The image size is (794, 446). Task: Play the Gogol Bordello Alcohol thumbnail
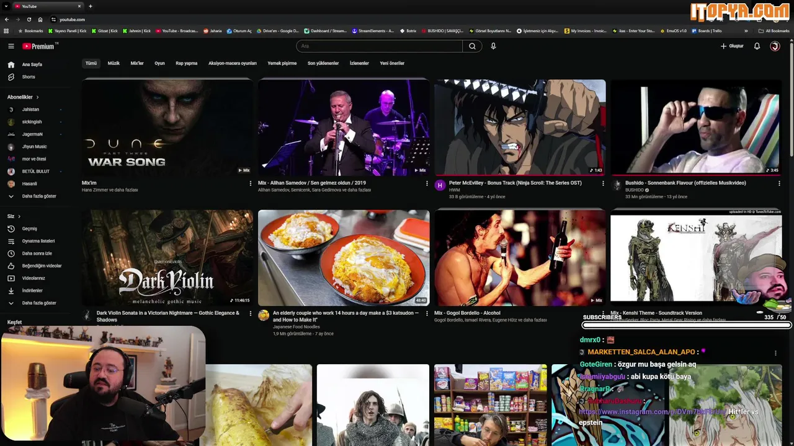(x=520, y=257)
